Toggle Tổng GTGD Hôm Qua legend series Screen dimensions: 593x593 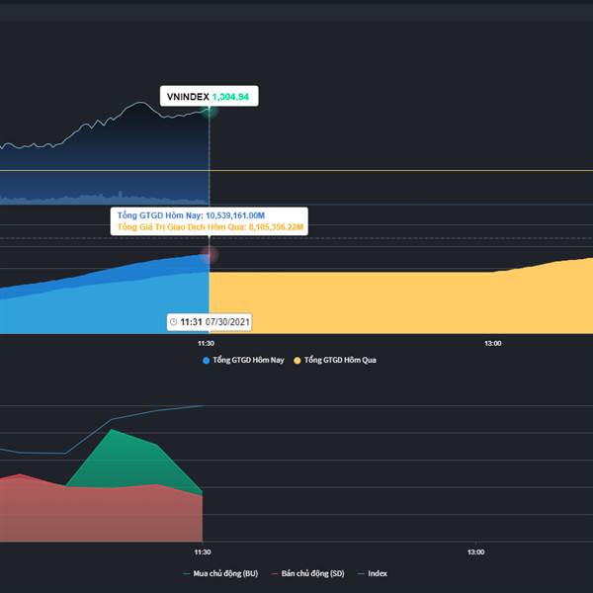[x=335, y=360]
